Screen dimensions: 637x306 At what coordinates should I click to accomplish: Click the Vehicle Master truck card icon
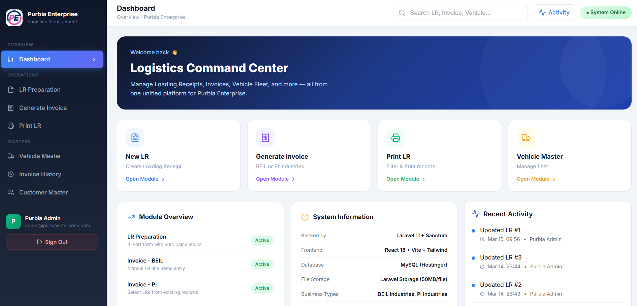(x=526, y=138)
